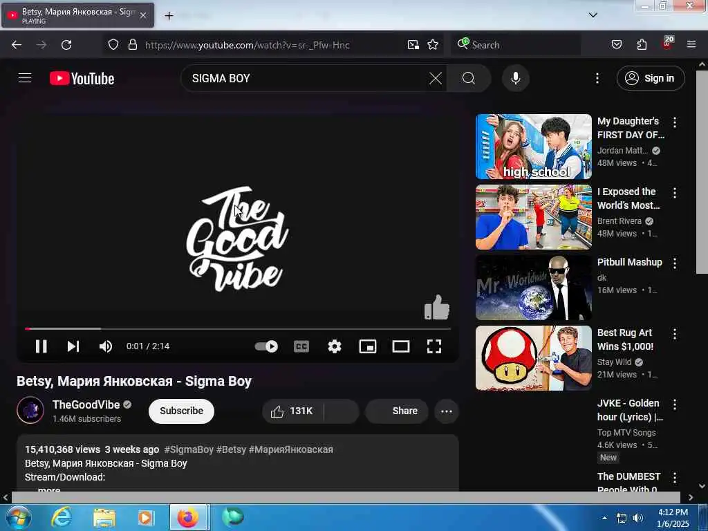Open options menu for Best Rug Art
The image size is (708, 531).
(x=675, y=334)
